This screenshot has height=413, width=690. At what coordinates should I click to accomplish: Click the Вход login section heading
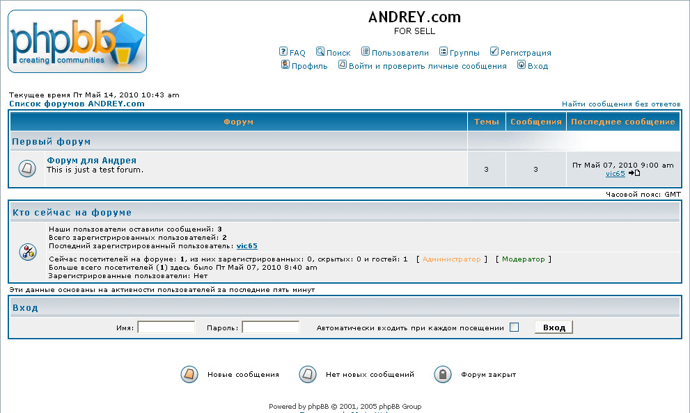[25, 308]
